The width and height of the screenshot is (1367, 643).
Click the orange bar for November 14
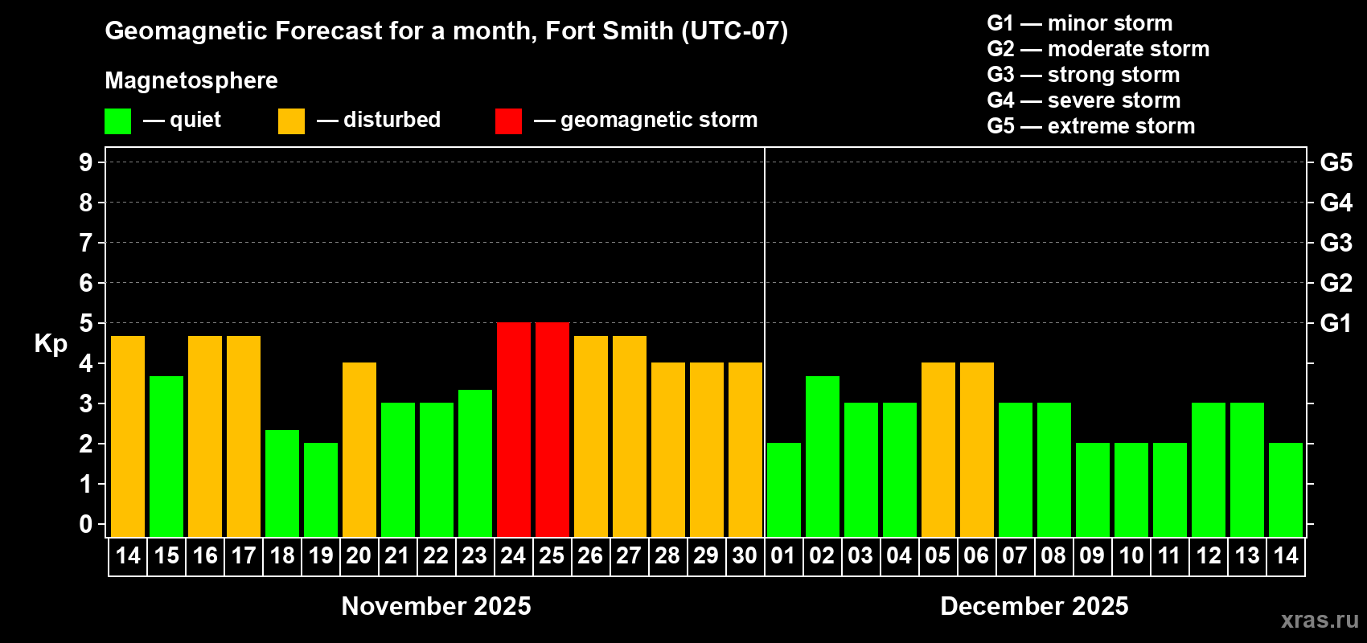pos(128,436)
